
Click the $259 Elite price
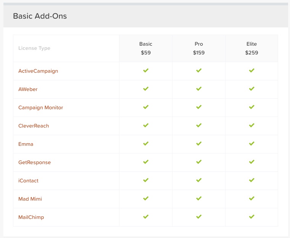click(252, 53)
